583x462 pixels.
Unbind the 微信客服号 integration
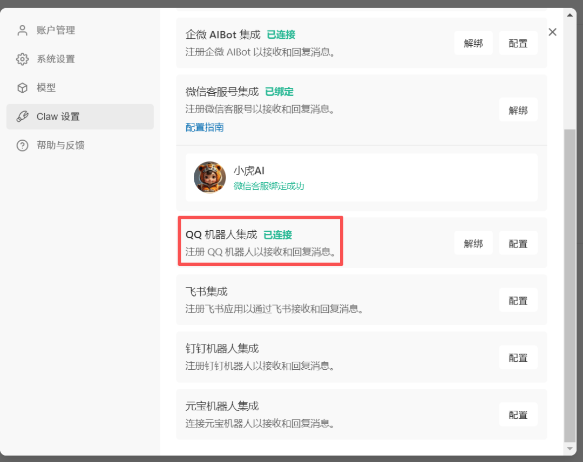518,109
